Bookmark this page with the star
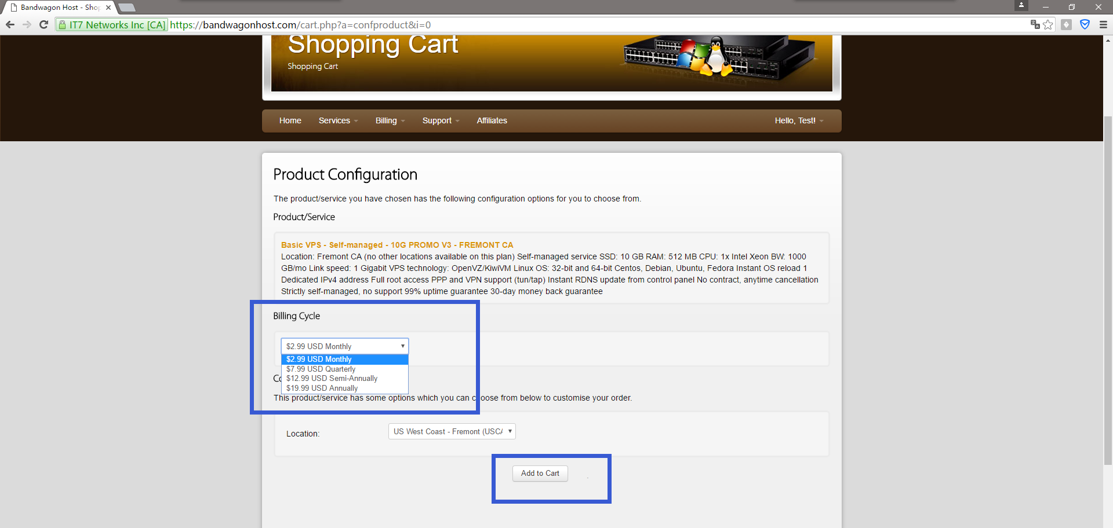The image size is (1113, 528). (1048, 24)
